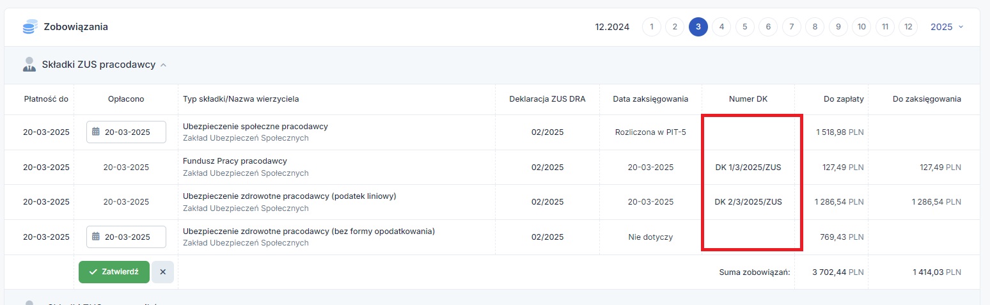The height and width of the screenshot is (305, 990).
Task: Edit payment date for zdrowotne bez formy opodatkowania
Action: click(126, 237)
